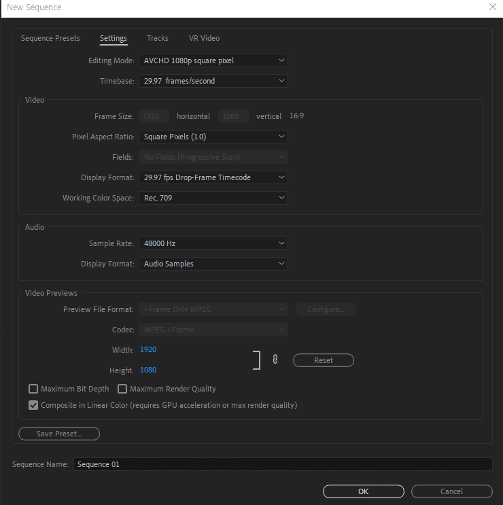Screen dimensions: 503x505
Task: Enable Maximum Bit Depth checkbox
Action: click(x=33, y=389)
